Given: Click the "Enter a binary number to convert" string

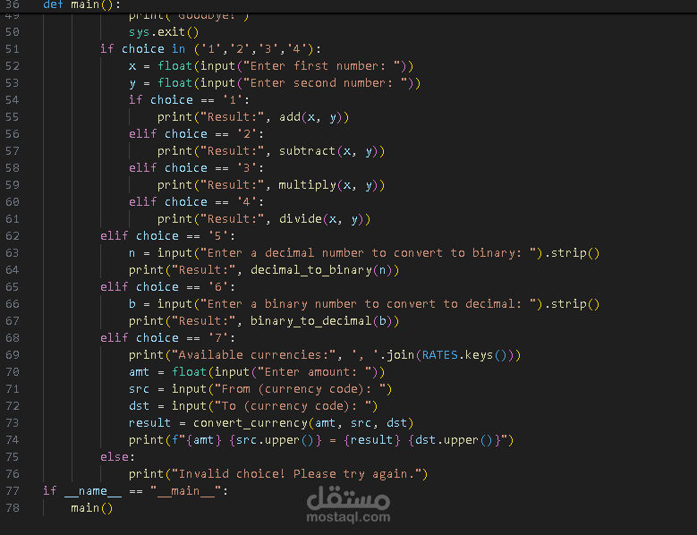Looking at the screenshot, I should pyautogui.click(x=368, y=304).
